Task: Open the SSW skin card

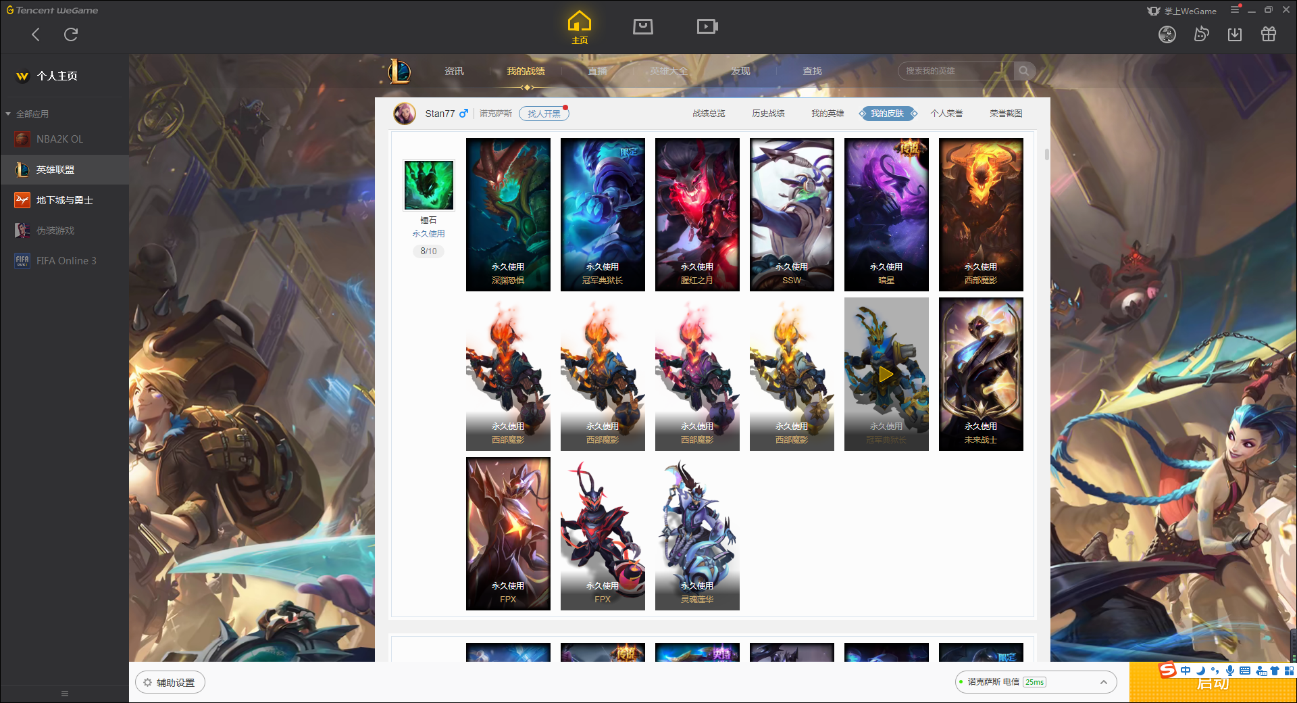Action: coord(792,214)
